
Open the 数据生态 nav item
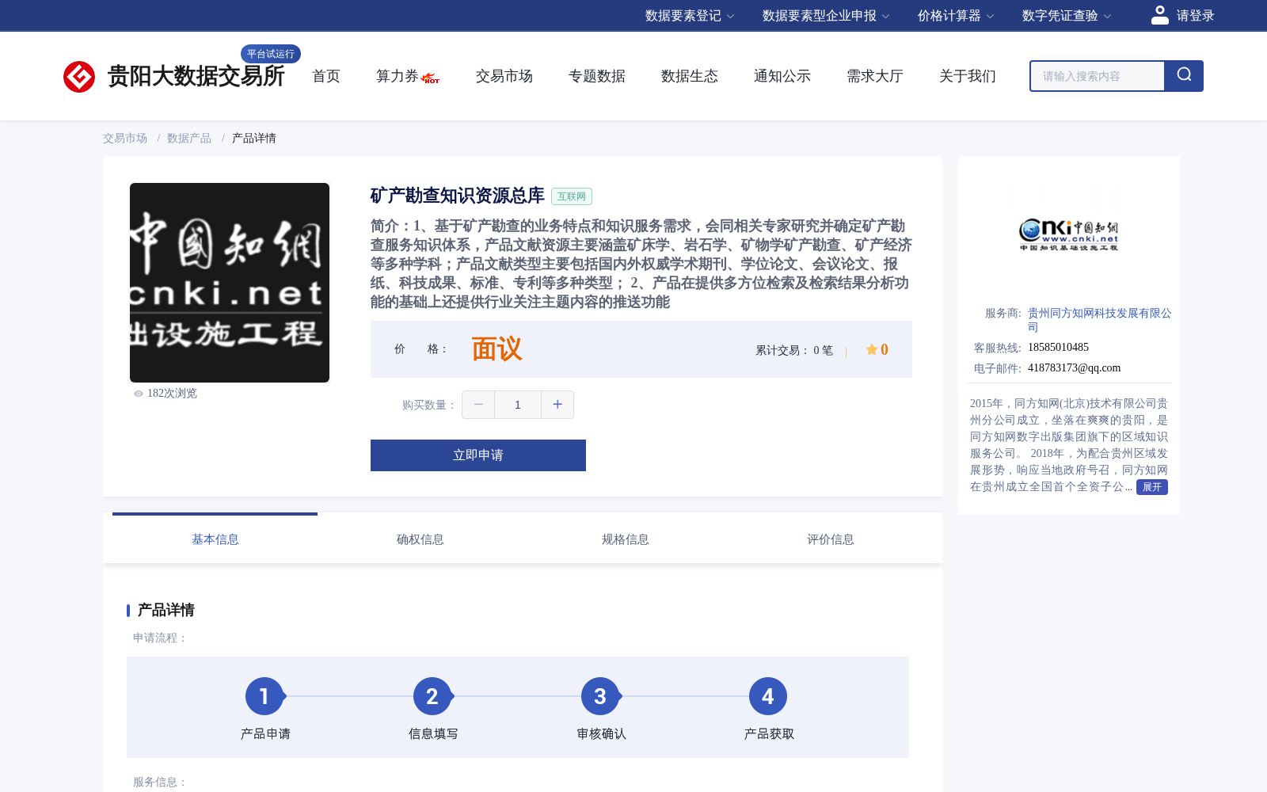690,76
